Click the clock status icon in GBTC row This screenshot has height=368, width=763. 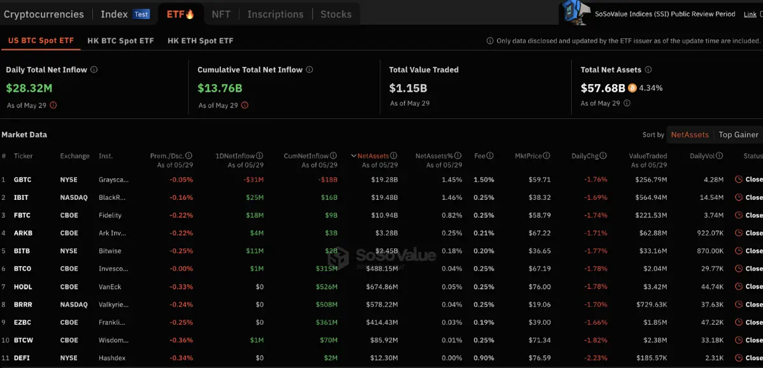point(739,180)
